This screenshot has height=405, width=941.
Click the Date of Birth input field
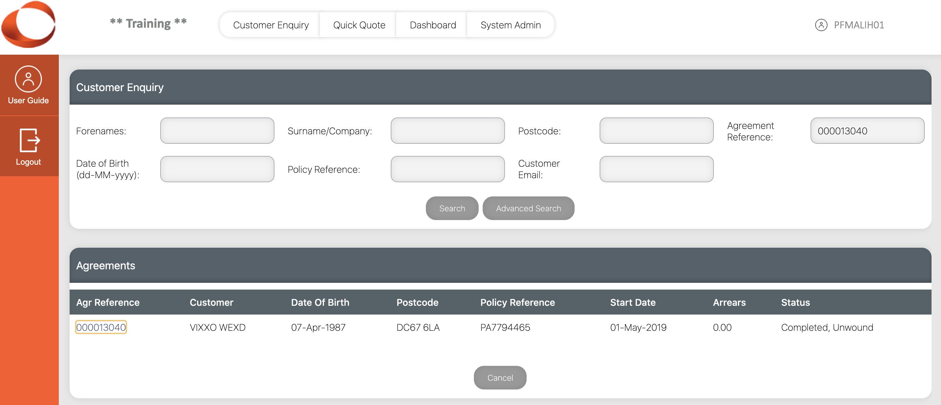click(218, 169)
